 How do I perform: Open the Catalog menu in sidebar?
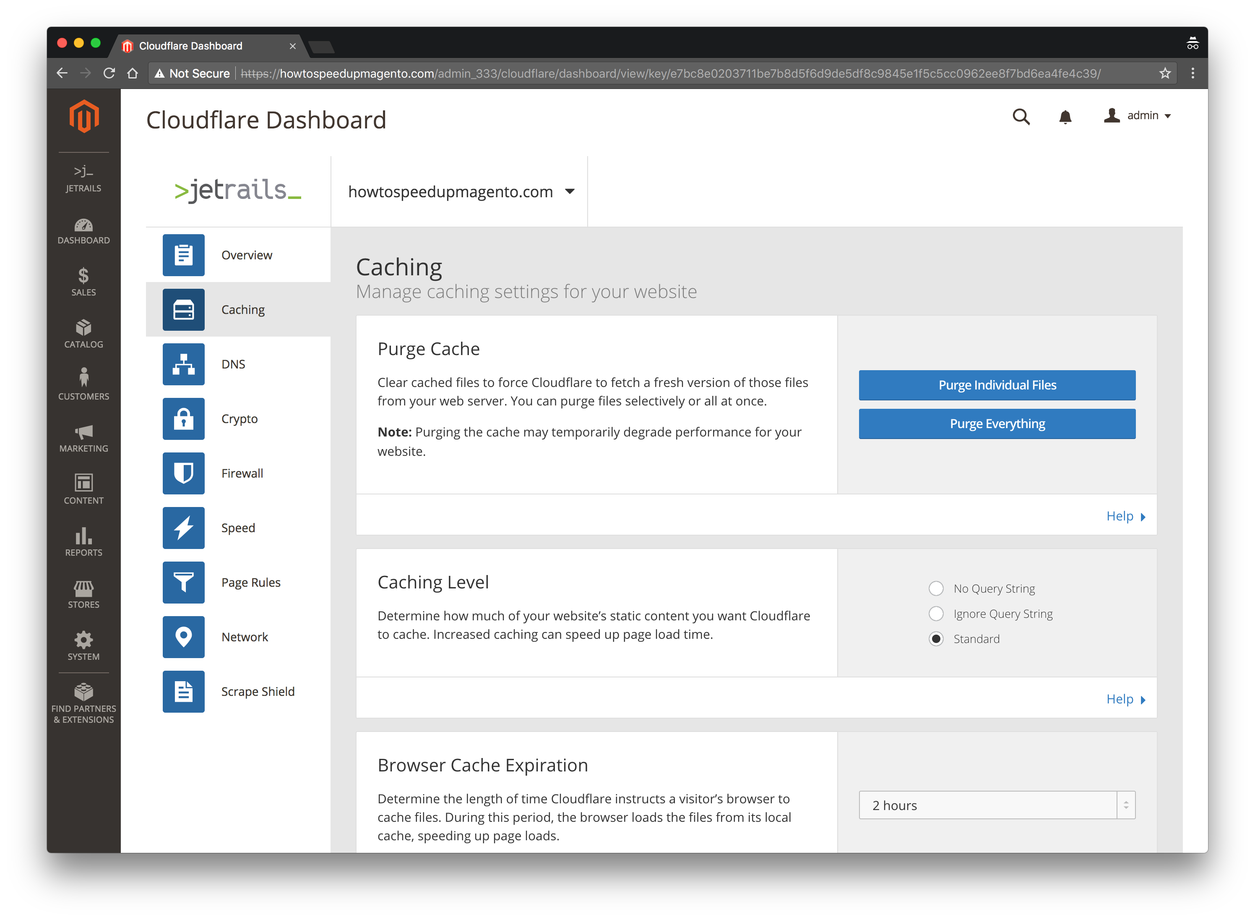pyautogui.click(x=83, y=334)
